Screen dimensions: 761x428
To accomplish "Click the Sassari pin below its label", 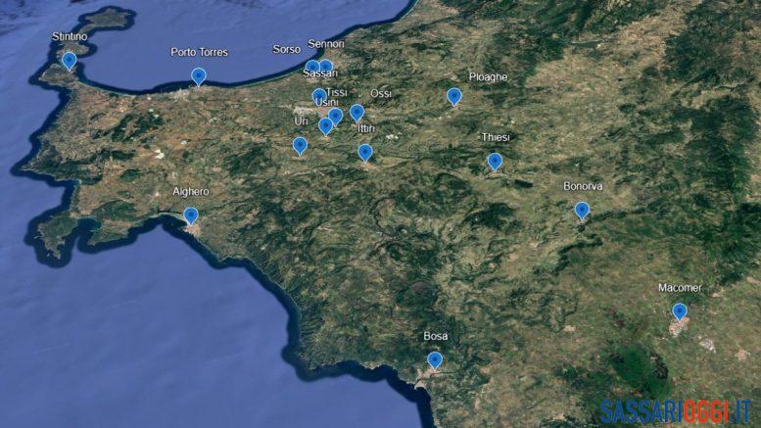I will 319,96.
